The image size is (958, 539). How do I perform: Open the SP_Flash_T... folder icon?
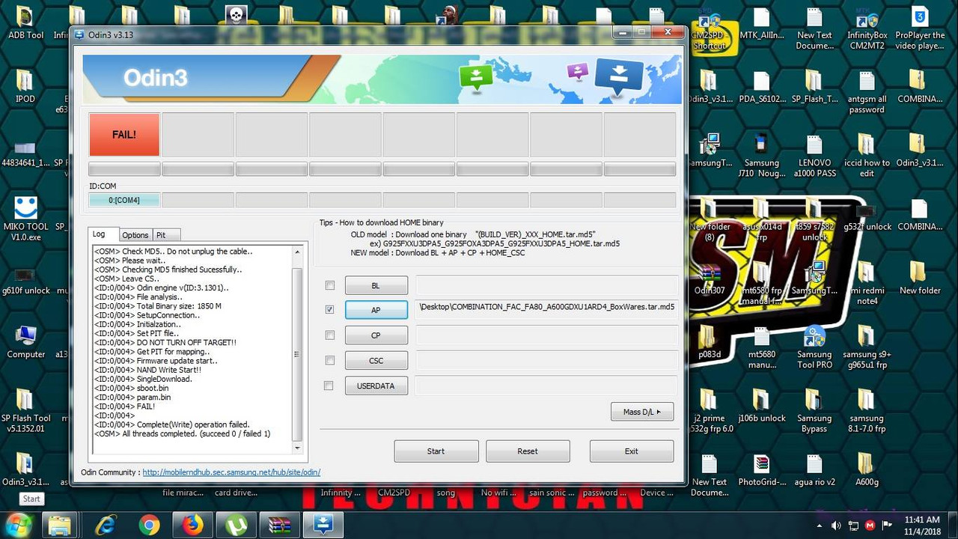[814, 87]
